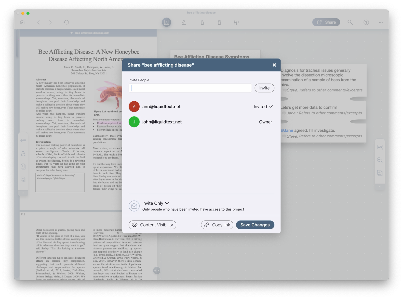Click the undo arrow icon
This screenshot has height=299, width=403.
pyautogui.click(x=66, y=22)
